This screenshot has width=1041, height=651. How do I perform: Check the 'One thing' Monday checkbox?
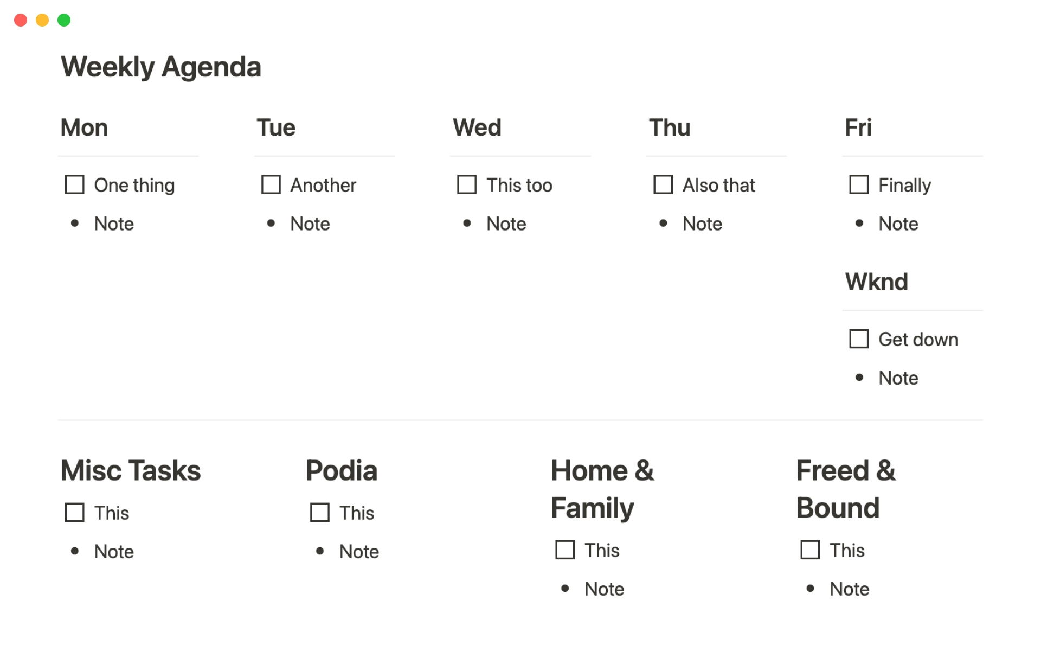point(74,184)
